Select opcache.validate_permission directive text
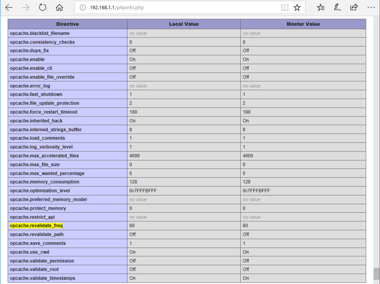The width and height of the screenshot is (380, 284). (42, 261)
